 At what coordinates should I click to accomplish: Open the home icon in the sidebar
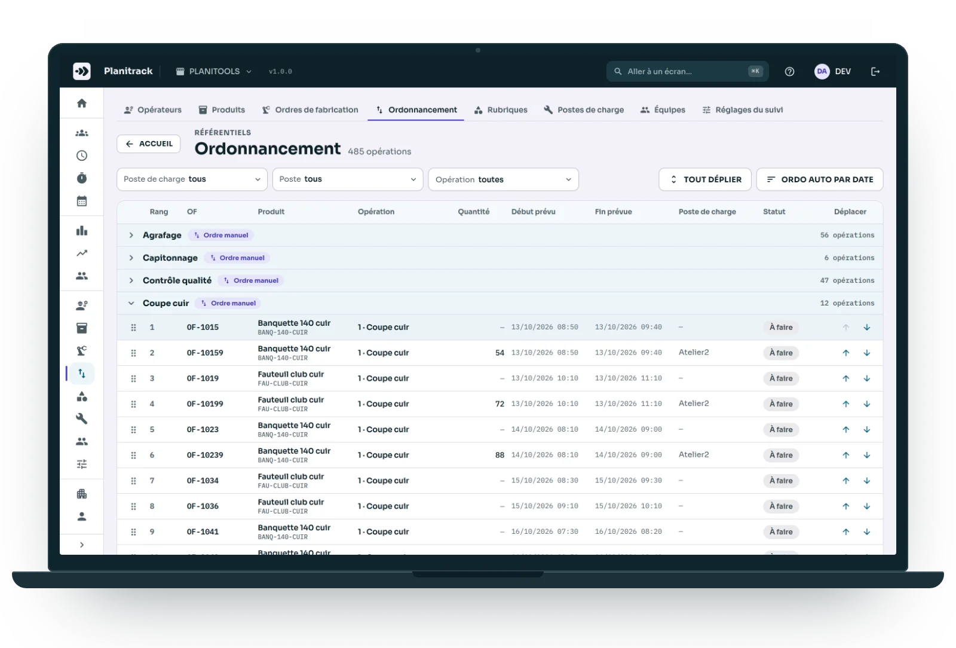coord(82,103)
